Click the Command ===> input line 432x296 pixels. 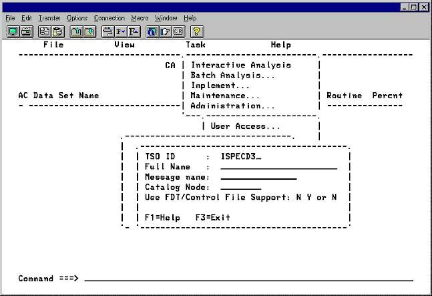pyautogui.click(x=249, y=279)
